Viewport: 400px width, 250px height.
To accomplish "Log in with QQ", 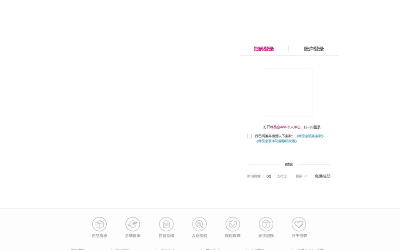I will pos(269,176).
